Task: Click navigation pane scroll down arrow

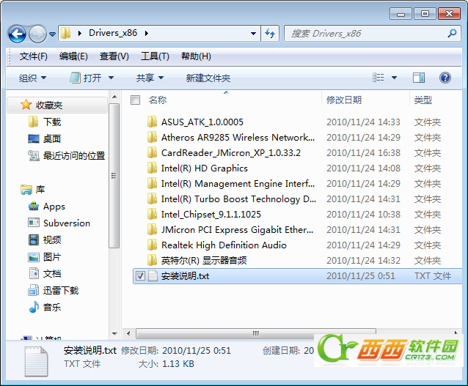Action: tap(114, 334)
